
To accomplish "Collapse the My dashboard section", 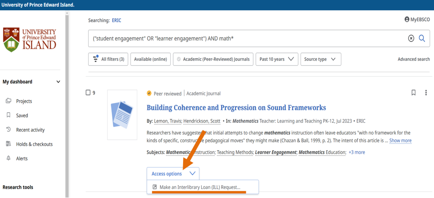I will click(x=58, y=82).
